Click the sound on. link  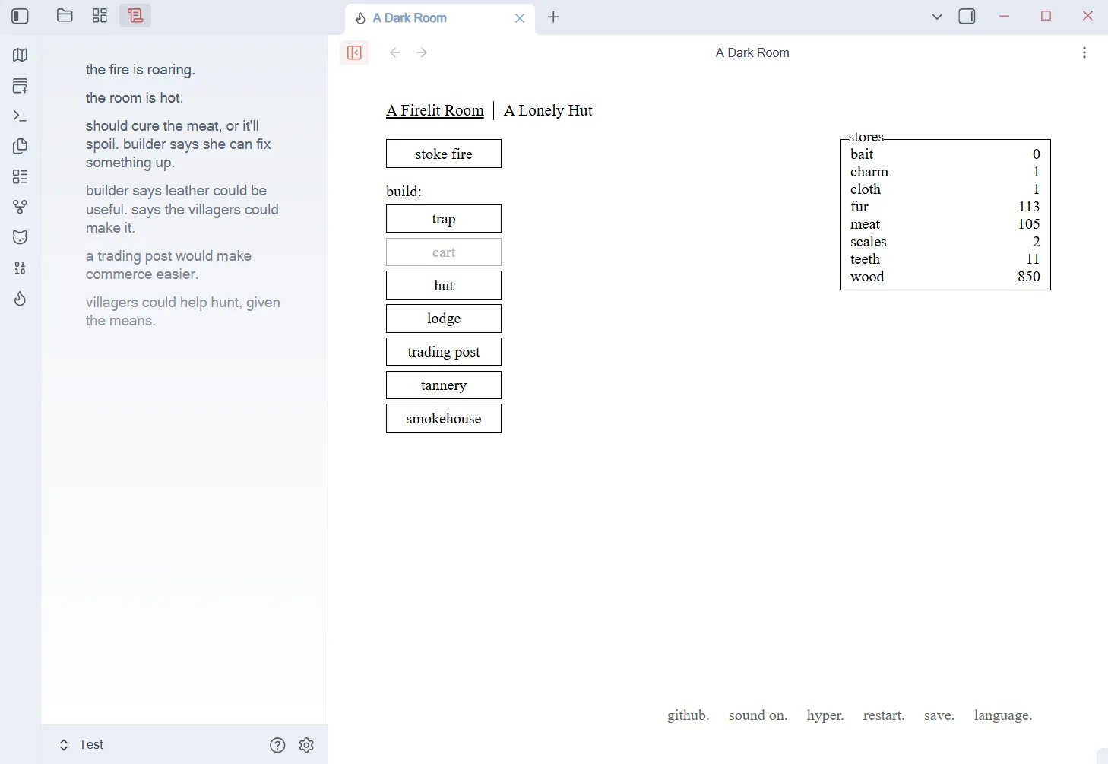pyautogui.click(x=758, y=715)
